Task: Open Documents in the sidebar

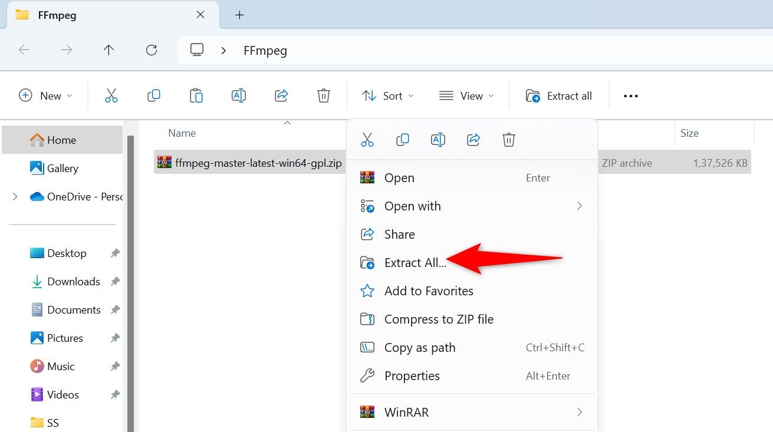Action: coord(63,310)
